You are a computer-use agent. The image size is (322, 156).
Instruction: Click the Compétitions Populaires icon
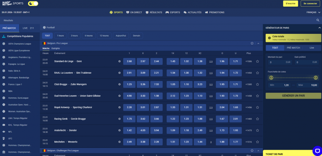[x=4, y=36]
